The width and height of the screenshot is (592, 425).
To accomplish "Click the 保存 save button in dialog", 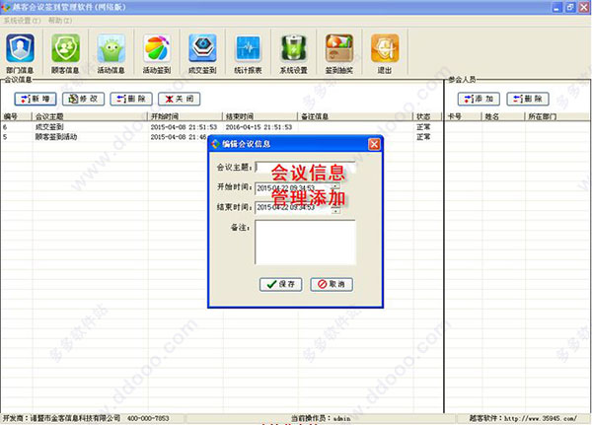I will point(281,284).
